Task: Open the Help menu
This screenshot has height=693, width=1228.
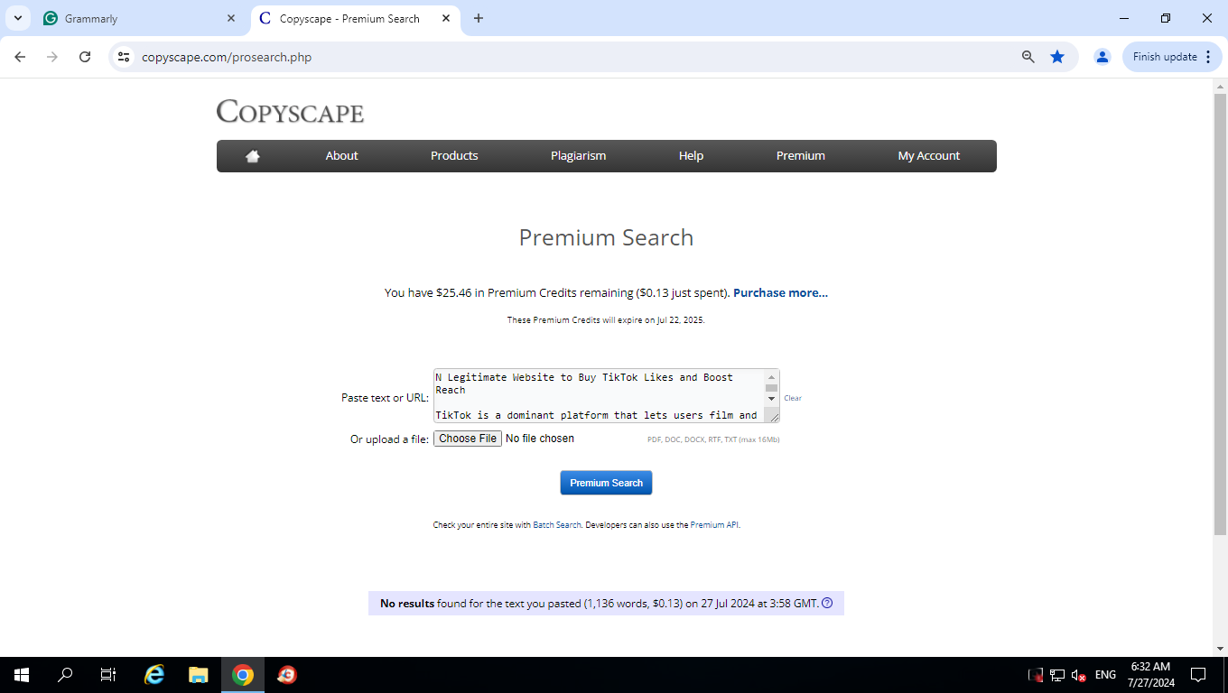Action: click(691, 156)
